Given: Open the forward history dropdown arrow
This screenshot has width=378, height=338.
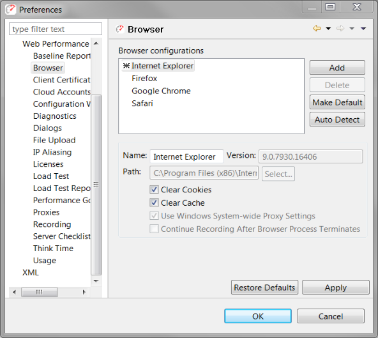Looking at the screenshot, I should 352,29.
